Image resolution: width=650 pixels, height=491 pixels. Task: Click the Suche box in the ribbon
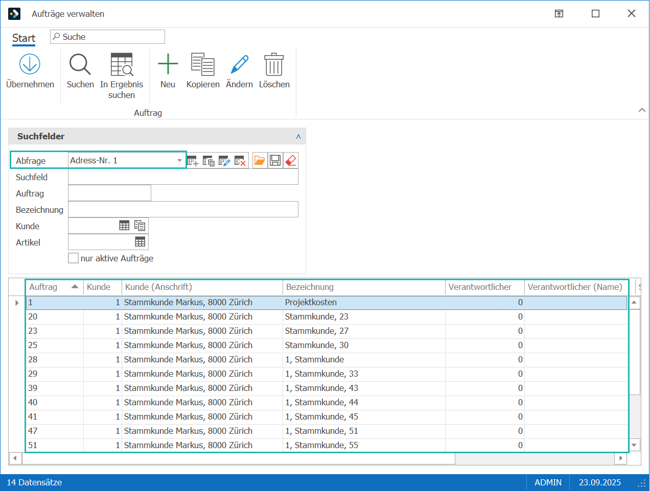pos(107,37)
